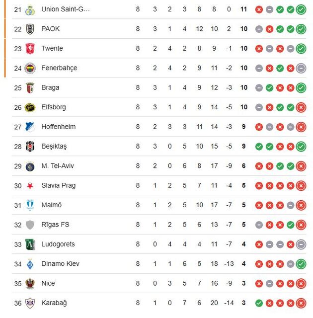Open the M. Tel-Aviv team link
The height and width of the screenshot is (318, 313).
(x=57, y=165)
